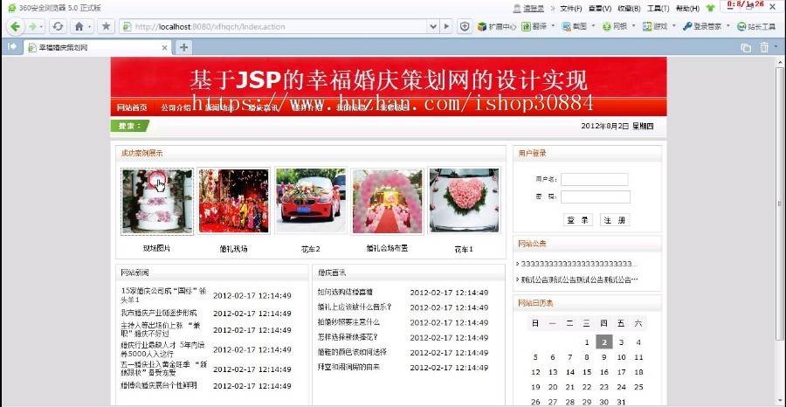Open the 婚礼会场布置 balloon arch thumbnail

pos(388,201)
